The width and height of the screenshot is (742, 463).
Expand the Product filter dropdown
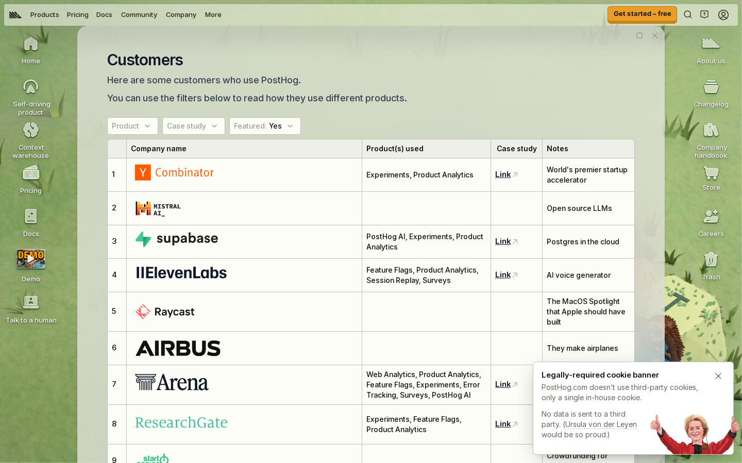coord(132,126)
